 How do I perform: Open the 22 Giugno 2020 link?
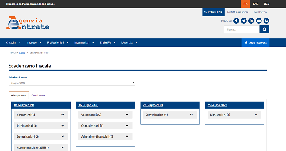(x=153, y=105)
